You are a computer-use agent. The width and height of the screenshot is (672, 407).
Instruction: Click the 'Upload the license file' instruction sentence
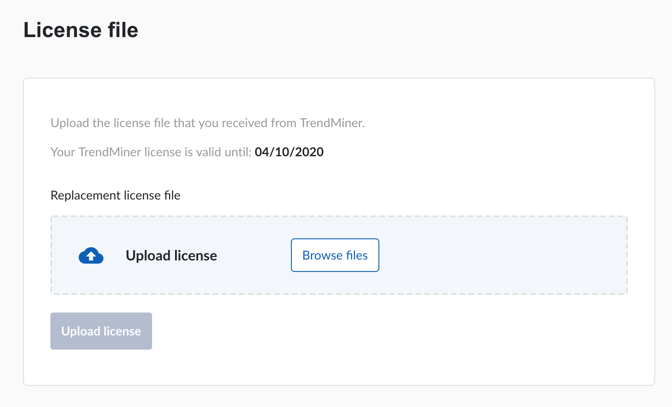[x=207, y=123]
